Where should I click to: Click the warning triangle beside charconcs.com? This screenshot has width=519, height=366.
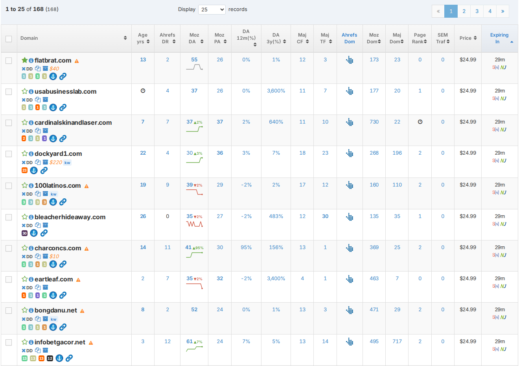coord(86,249)
